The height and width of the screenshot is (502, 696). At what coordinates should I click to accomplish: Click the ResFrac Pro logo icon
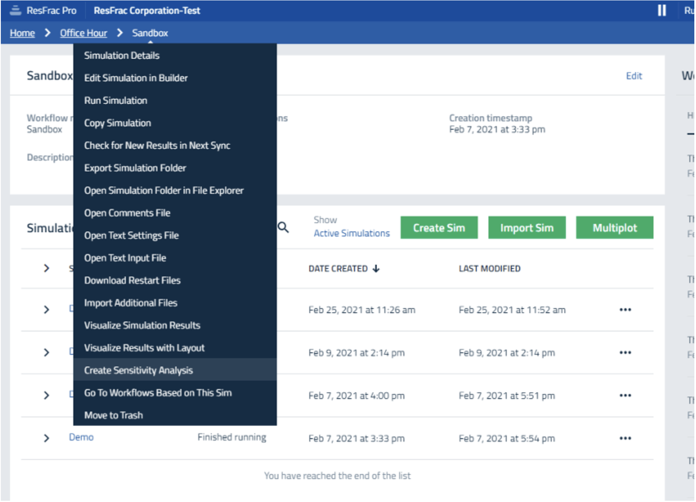click(x=15, y=10)
